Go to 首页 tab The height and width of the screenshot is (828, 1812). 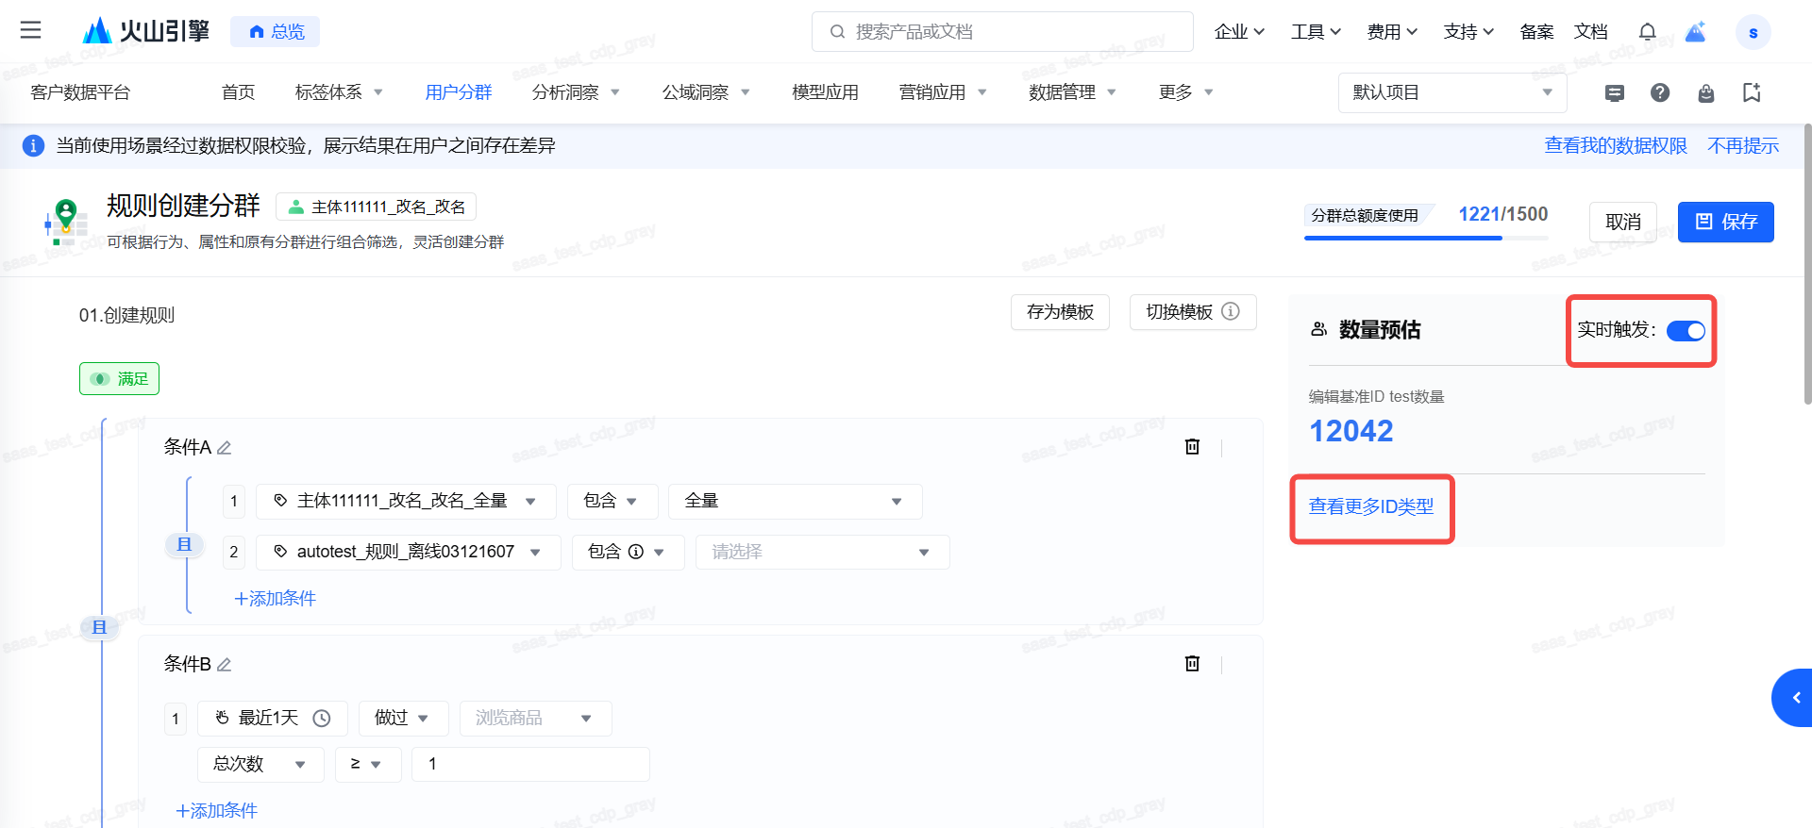click(238, 92)
